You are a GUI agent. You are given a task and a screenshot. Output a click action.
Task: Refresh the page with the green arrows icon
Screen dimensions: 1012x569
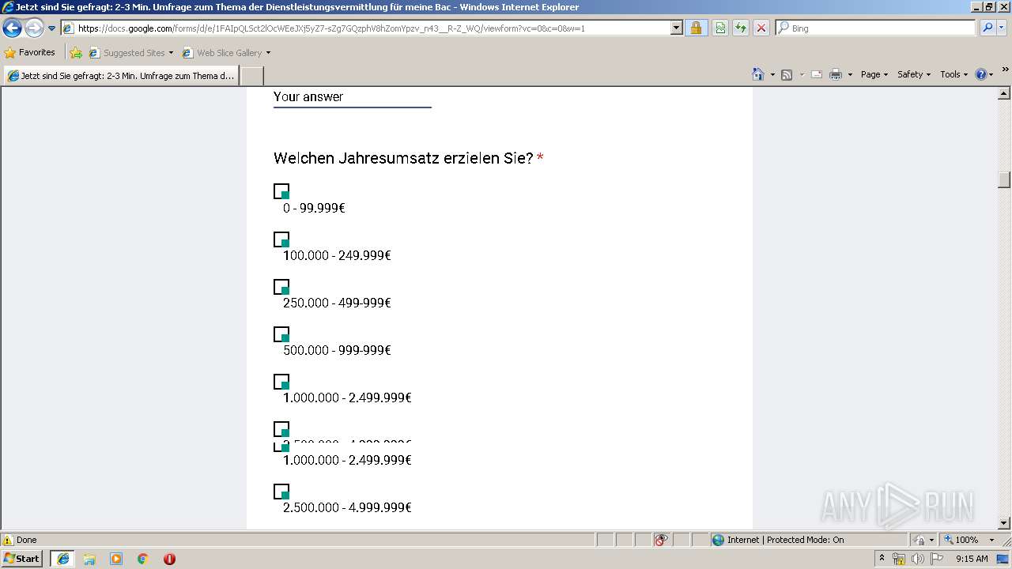coord(741,28)
